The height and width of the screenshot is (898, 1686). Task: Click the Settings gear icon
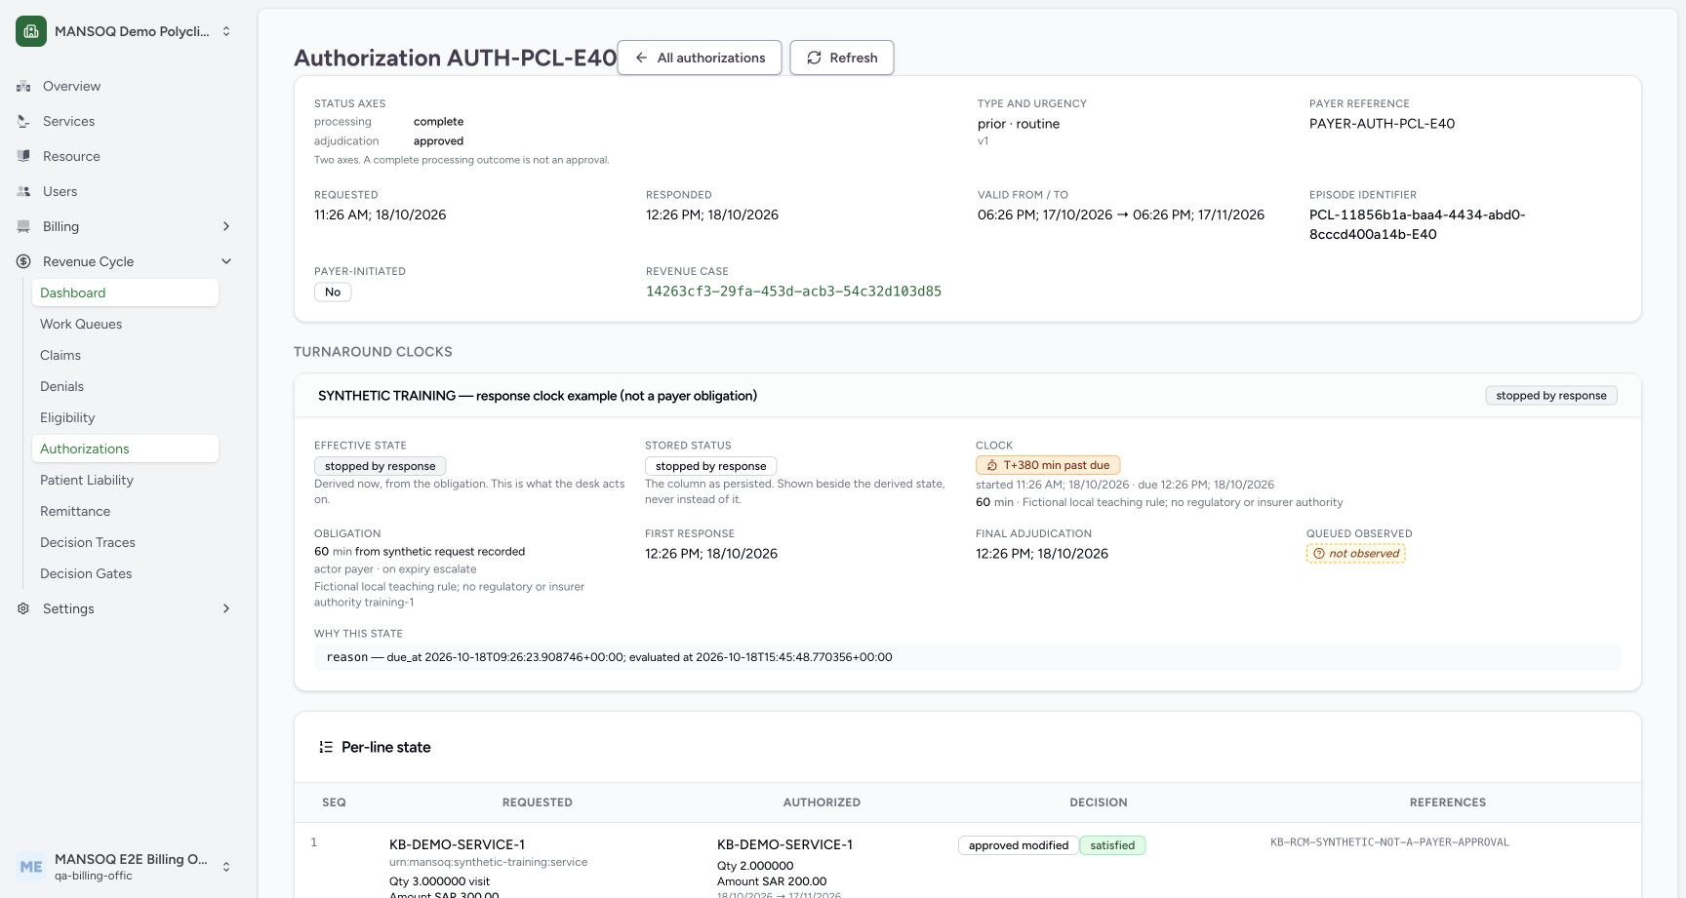point(23,608)
